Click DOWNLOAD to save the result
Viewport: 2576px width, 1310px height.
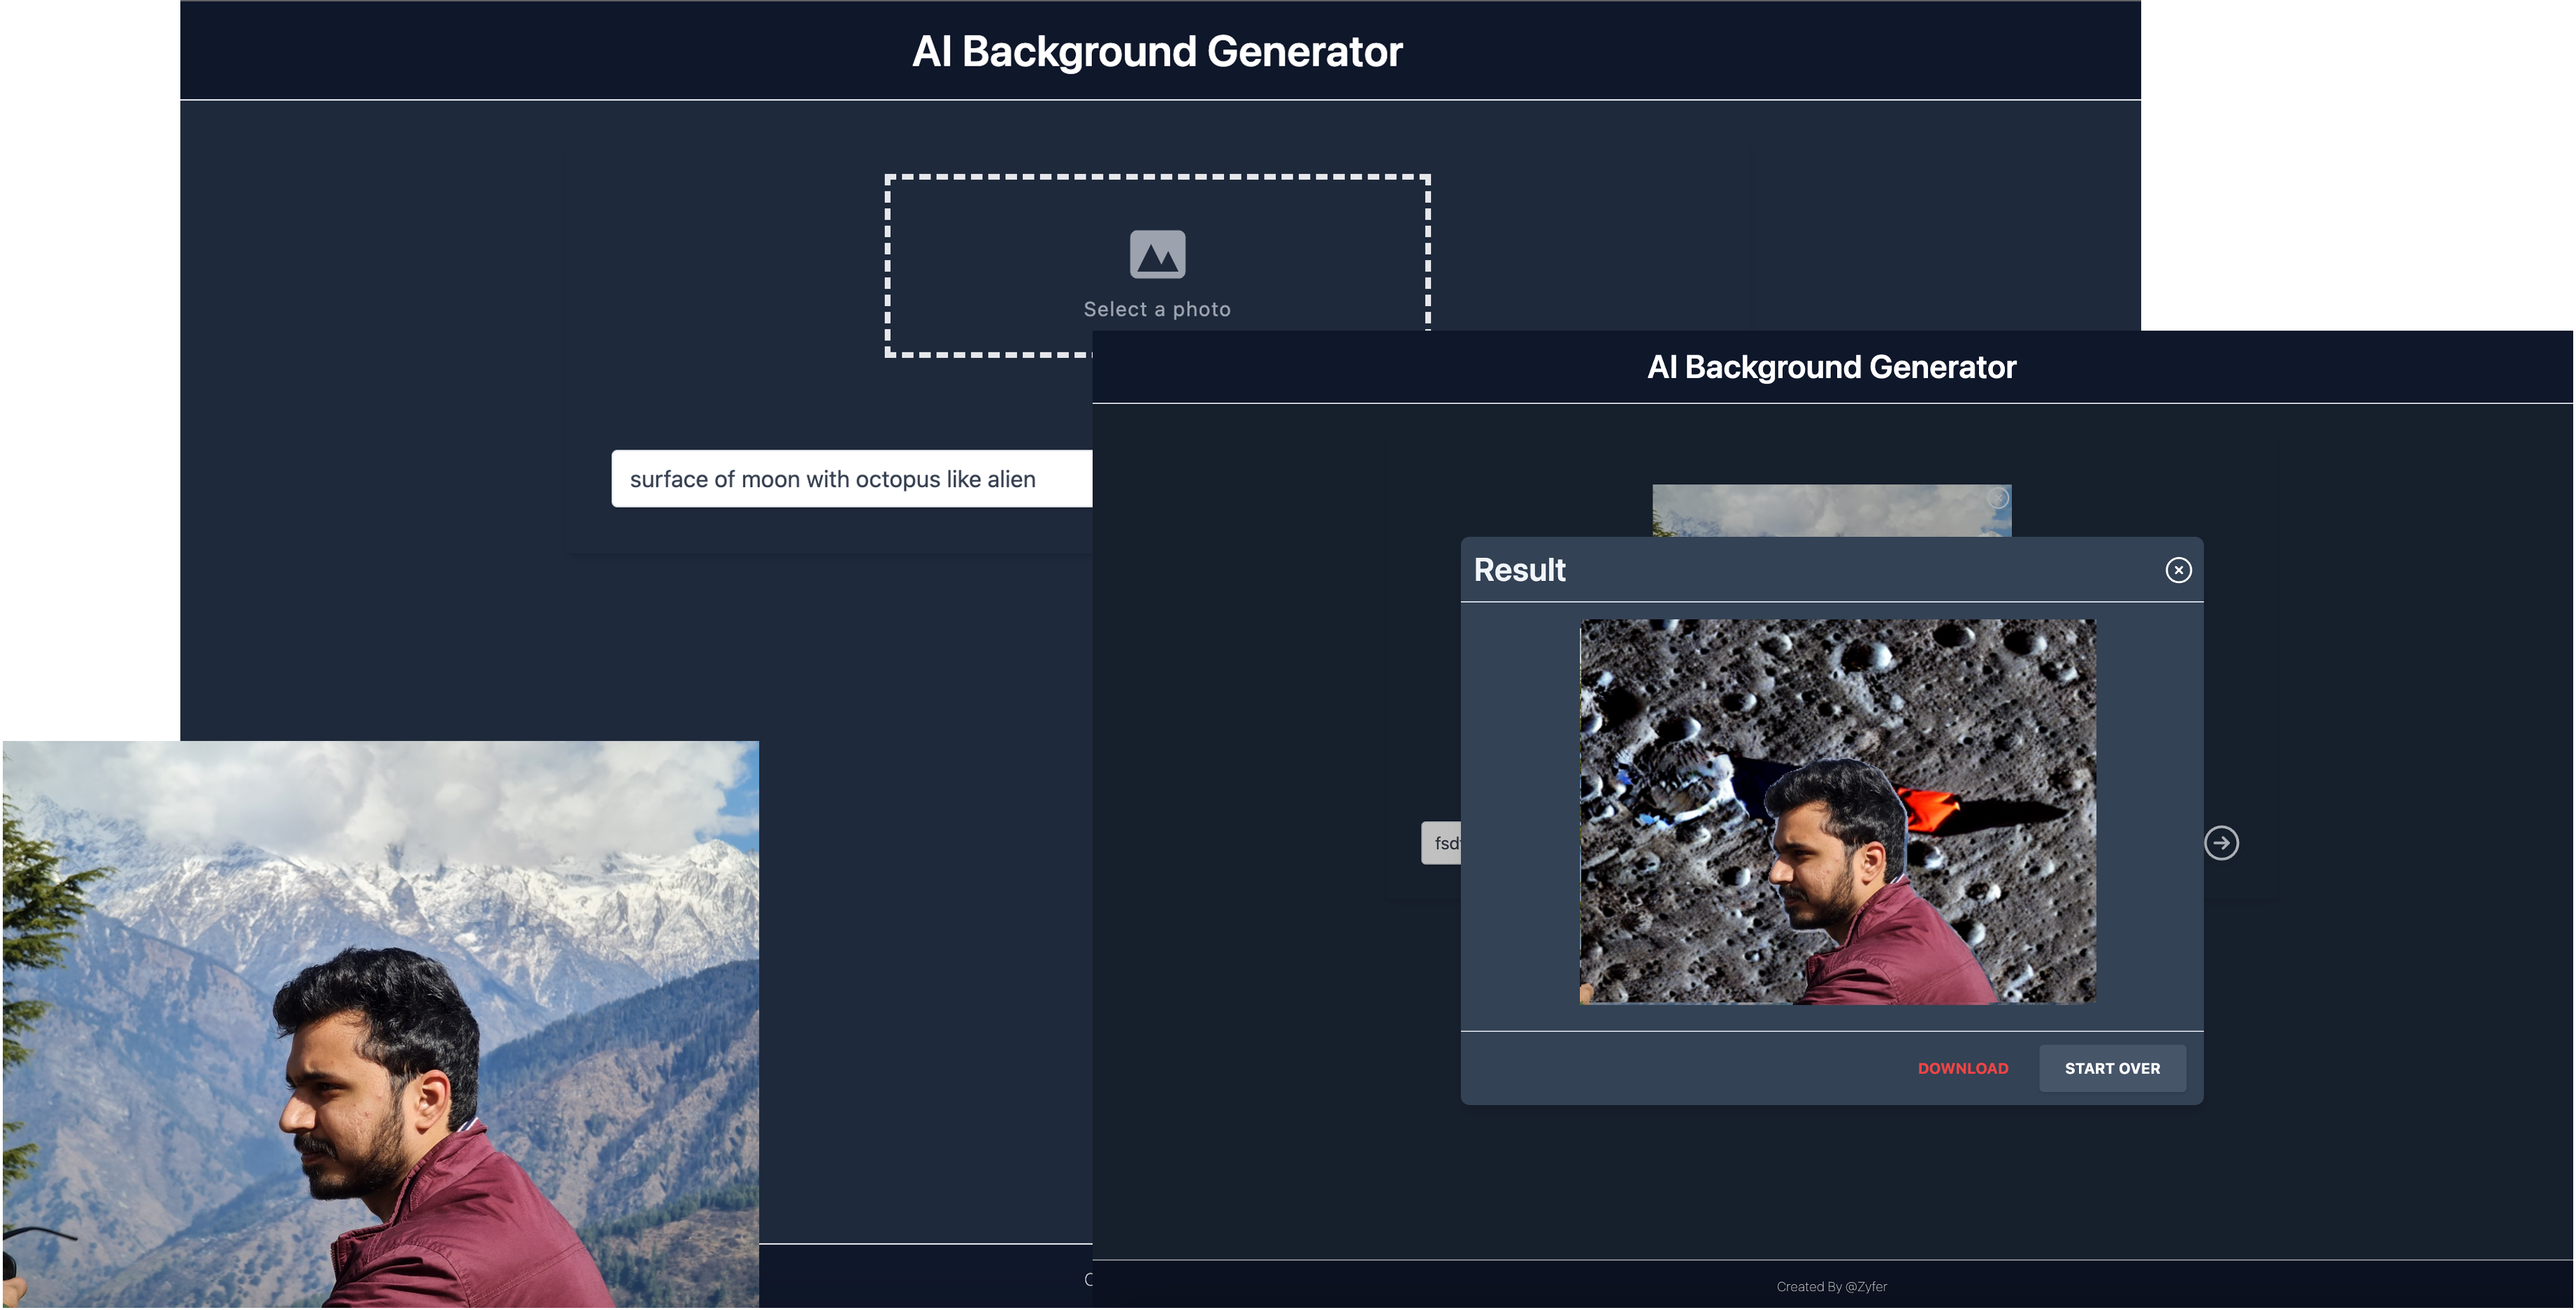click(x=1962, y=1068)
